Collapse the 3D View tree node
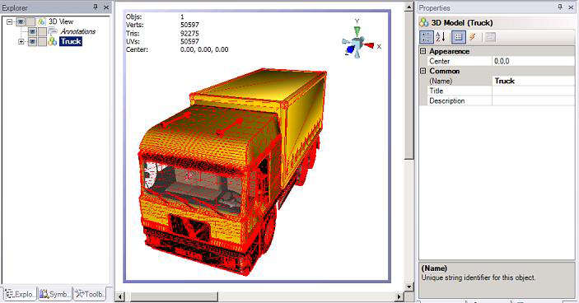 (x=10, y=21)
